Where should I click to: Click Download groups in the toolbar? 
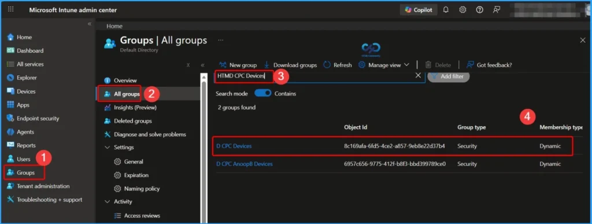coord(290,65)
